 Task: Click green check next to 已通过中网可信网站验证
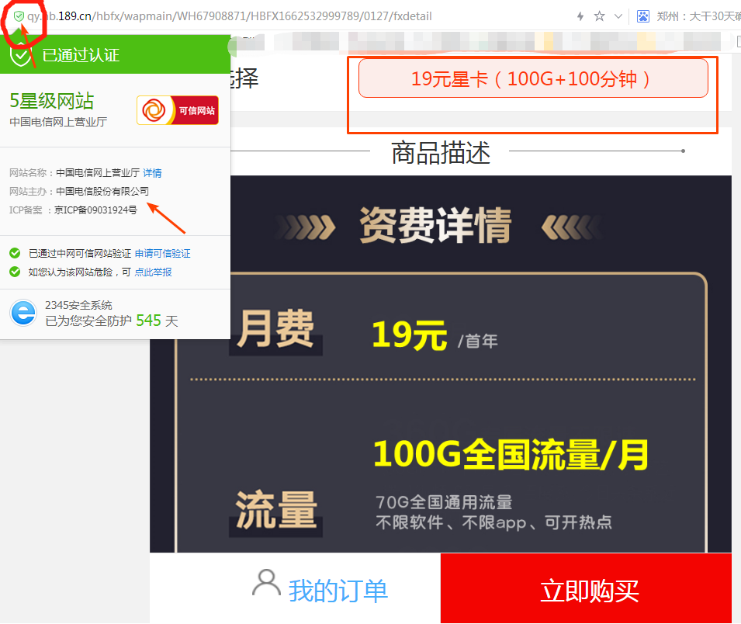point(15,253)
